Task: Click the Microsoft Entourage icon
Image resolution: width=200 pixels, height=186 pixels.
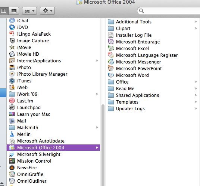Action: click(x=111, y=42)
